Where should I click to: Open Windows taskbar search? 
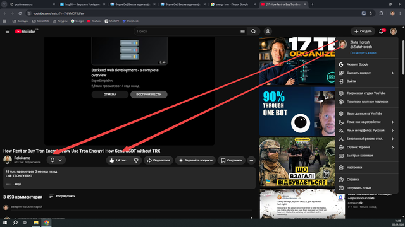(x=15, y=223)
